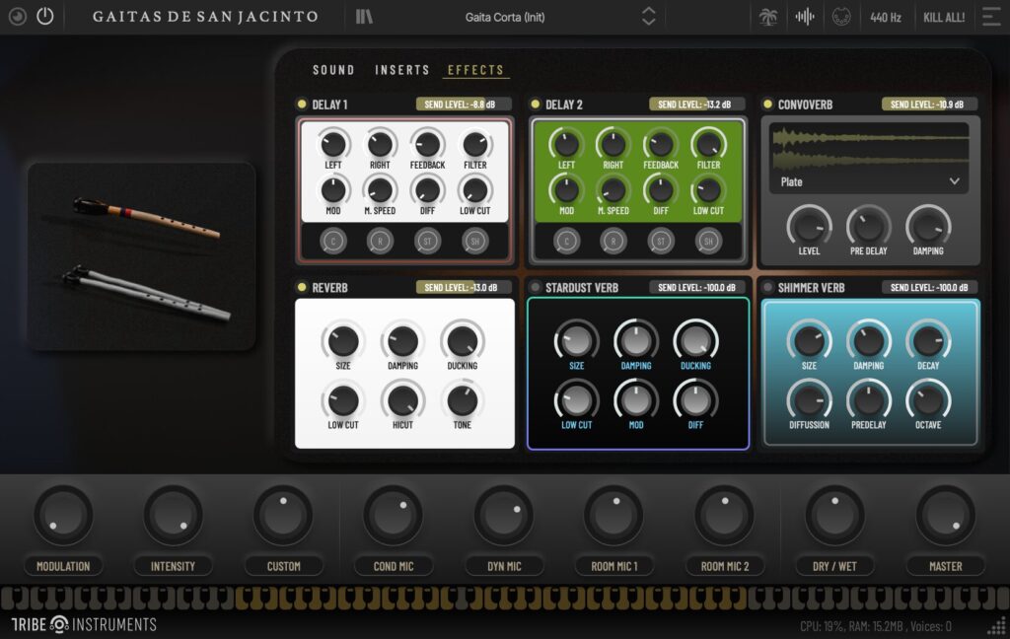Toggle the Convoverb power LED
1010x639 pixels.
point(767,104)
